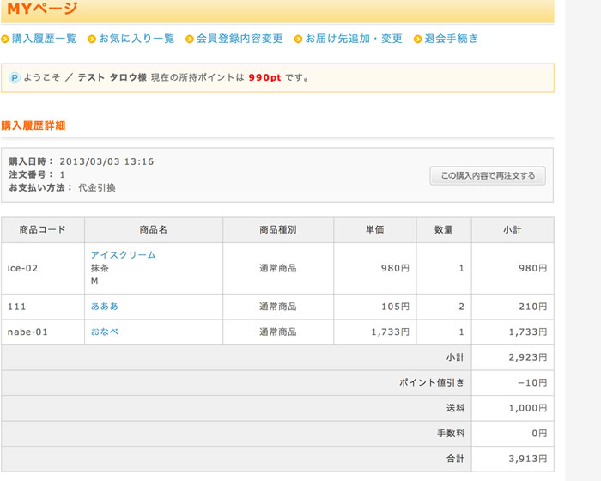Click MYページ header title
Viewport: 601px width, 481px height.
43,9
